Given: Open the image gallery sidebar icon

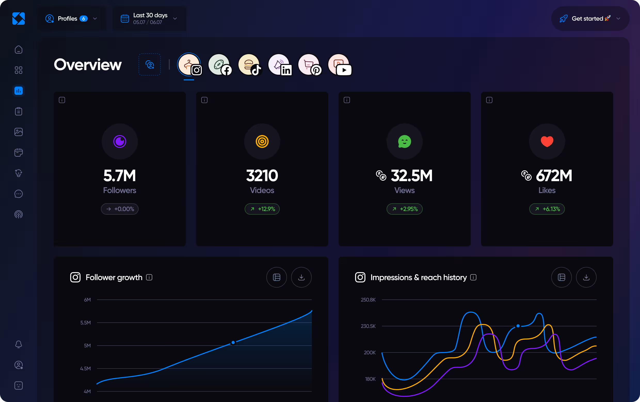Looking at the screenshot, I should click(19, 132).
